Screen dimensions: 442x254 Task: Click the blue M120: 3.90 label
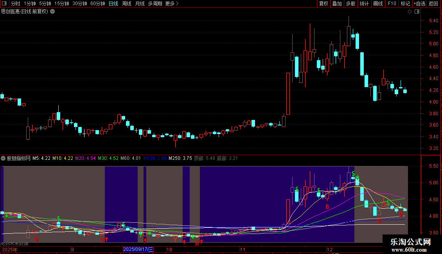pos(155,158)
